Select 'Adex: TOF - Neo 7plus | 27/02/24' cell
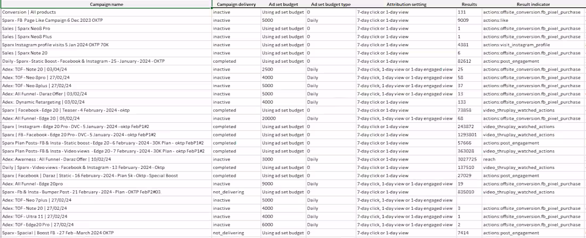 pos(106,200)
